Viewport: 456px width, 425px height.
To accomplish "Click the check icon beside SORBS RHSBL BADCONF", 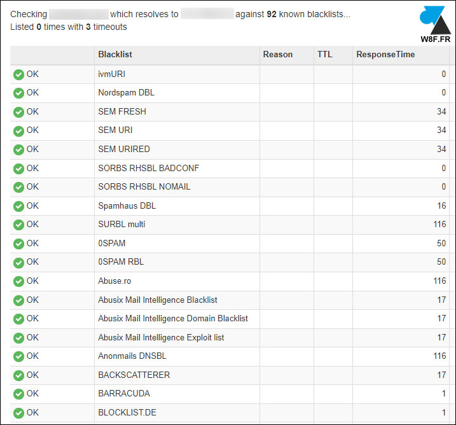I will [18, 169].
